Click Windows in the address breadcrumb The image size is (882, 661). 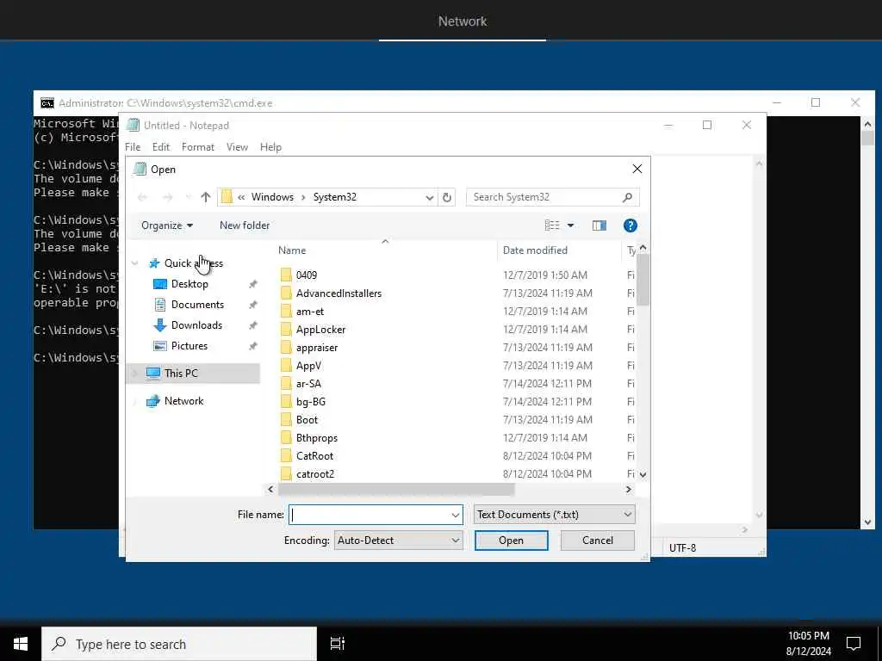click(272, 197)
